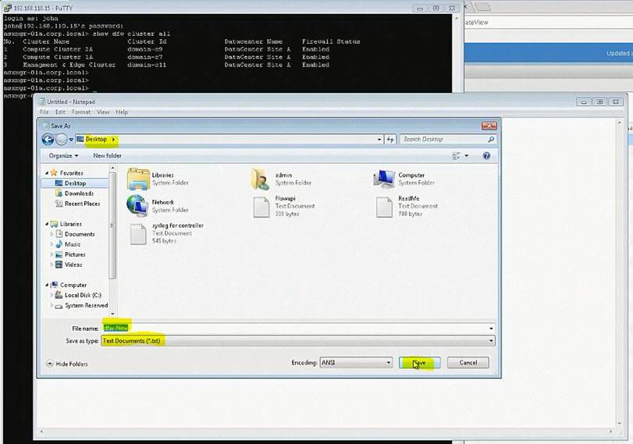Select the admin folder icon

(260, 179)
